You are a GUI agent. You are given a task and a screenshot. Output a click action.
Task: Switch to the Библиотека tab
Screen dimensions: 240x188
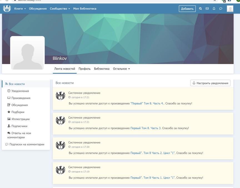click(102, 69)
